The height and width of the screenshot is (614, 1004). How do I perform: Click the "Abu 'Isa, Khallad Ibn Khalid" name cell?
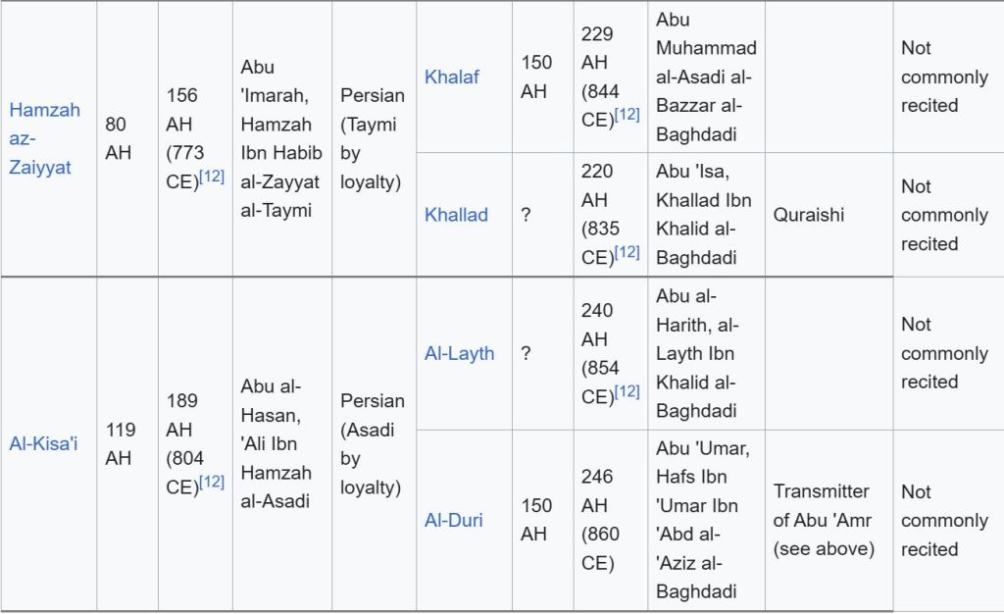(x=704, y=215)
